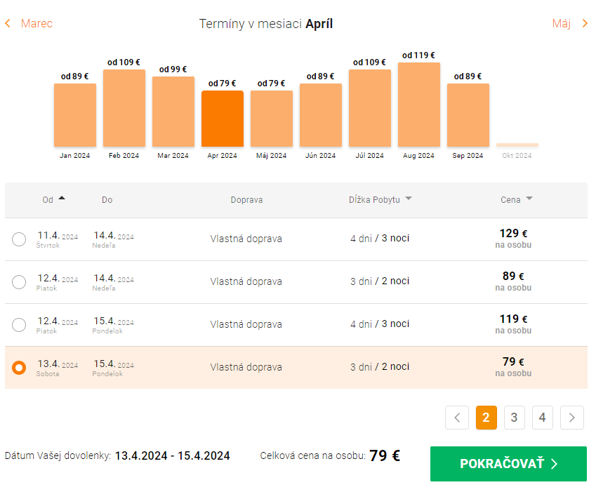Image resolution: width=596 pixels, height=499 pixels.
Task: Choose the Jan 2024 price bar
Action: (x=75, y=115)
